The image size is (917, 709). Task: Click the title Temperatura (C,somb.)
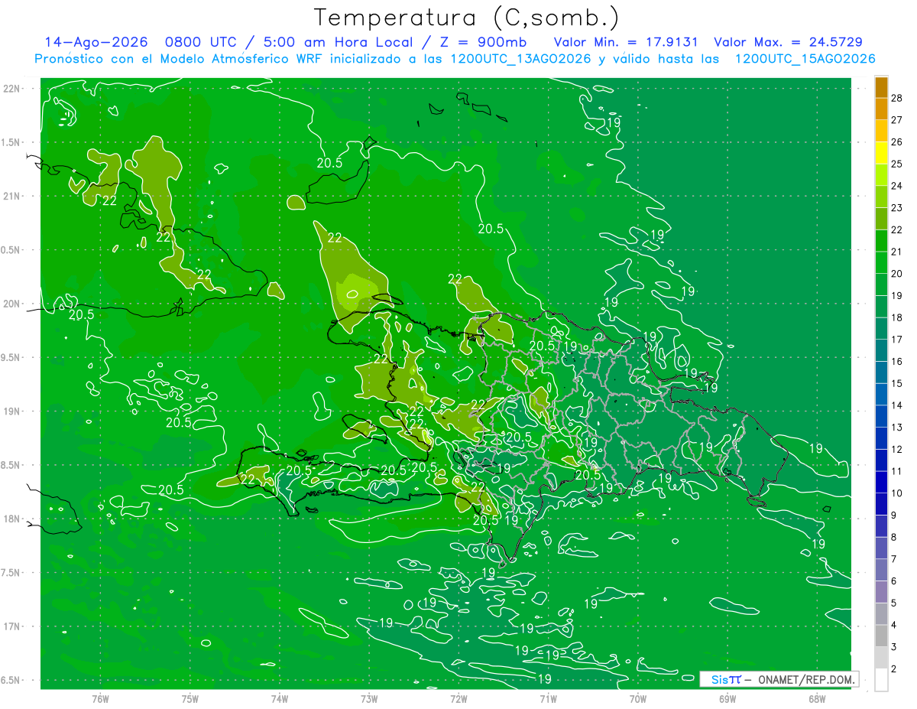[467, 18]
